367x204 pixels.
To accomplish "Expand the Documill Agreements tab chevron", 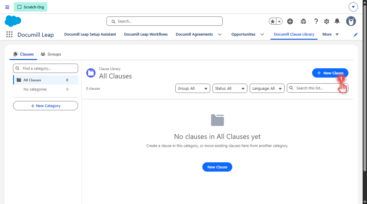I will [220, 34].
